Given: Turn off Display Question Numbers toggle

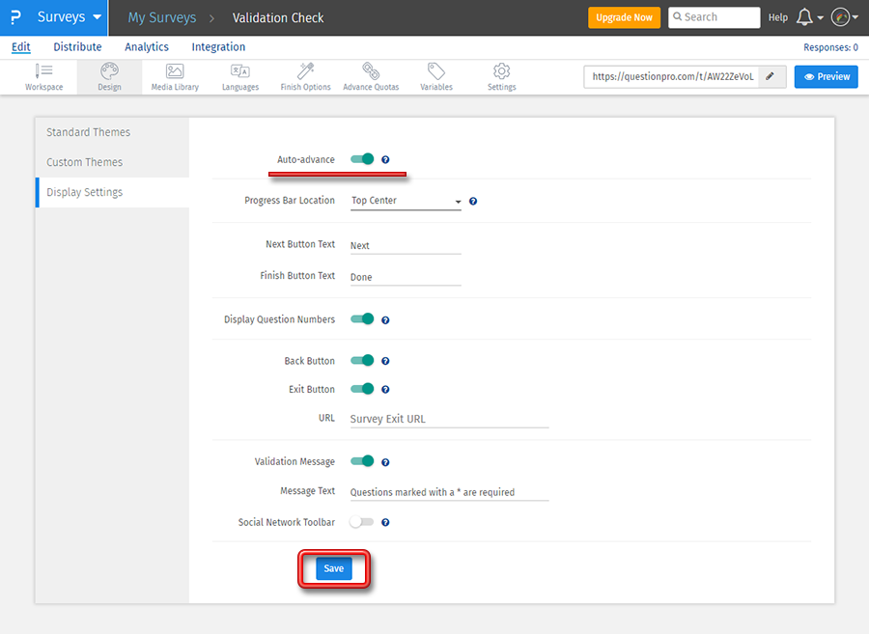Looking at the screenshot, I should (x=362, y=319).
